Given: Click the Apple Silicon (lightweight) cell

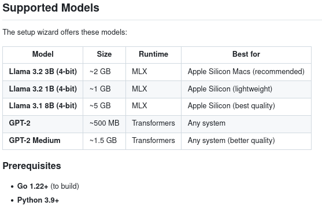Looking at the screenshot, I should (x=246, y=89).
